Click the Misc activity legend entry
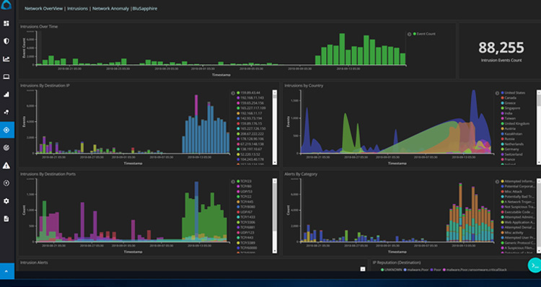Image resolution: width=541 pixels, height=287 pixels. click(511, 233)
